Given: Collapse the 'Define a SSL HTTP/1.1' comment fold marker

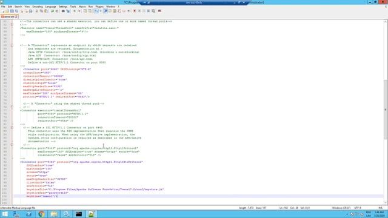Looking at the screenshot, I should tap(12, 128).
